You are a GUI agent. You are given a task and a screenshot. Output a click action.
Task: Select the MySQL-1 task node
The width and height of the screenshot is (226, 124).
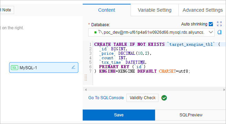coord(44,68)
